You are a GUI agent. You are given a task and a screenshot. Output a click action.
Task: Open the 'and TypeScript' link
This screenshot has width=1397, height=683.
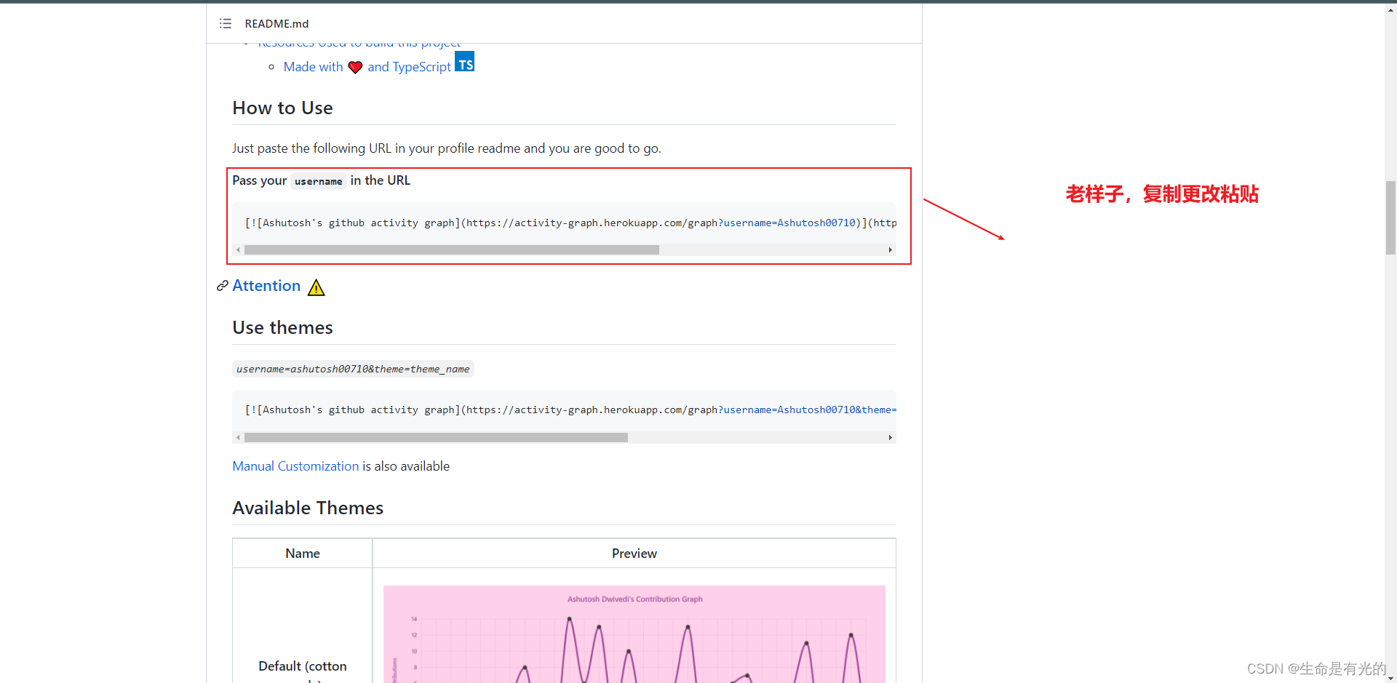(409, 67)
